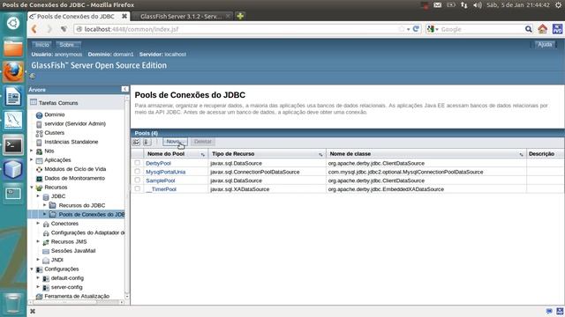Click the Deletar button
This screenshot has width=565, height=317.
202,142
